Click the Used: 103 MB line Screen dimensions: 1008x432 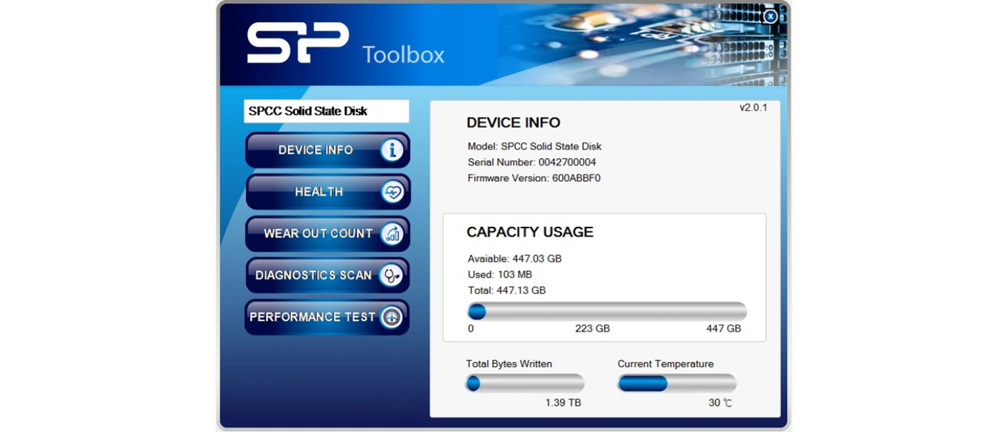pyautogui.click(x=499, y=274)
